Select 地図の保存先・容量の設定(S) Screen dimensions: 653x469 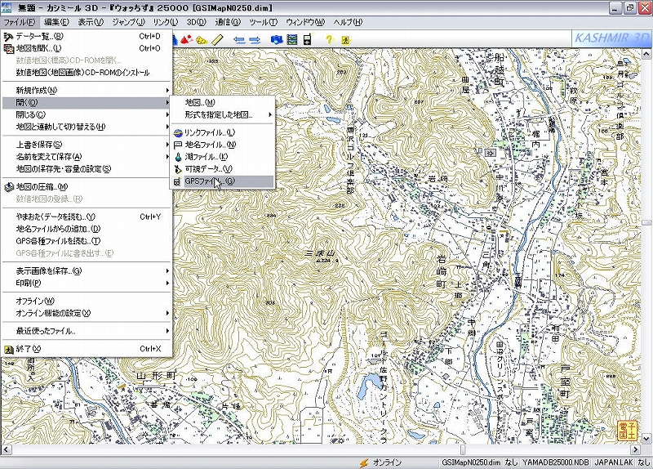87,169
